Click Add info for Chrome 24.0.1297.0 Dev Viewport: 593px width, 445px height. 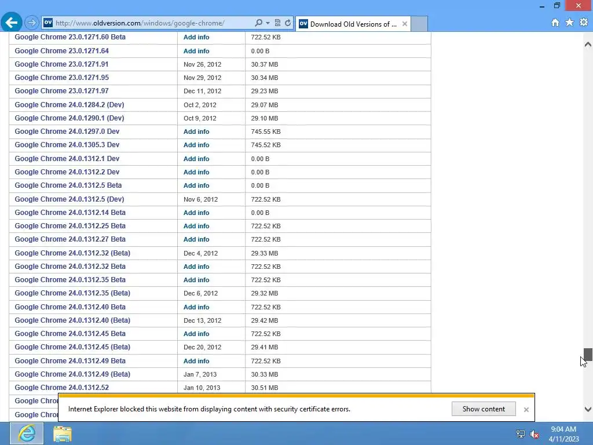196,132
